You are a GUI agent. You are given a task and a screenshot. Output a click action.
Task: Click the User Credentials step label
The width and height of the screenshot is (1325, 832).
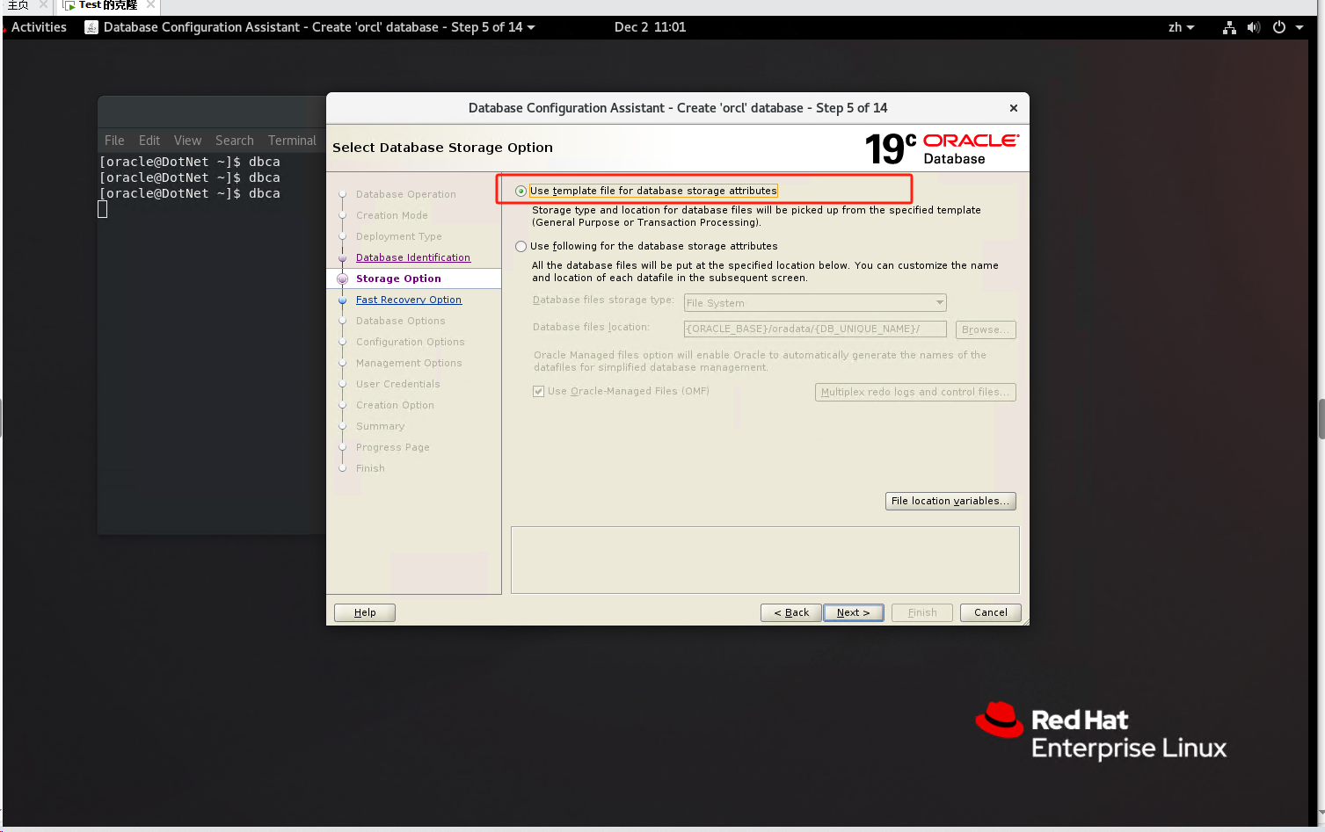click(398, 384)
